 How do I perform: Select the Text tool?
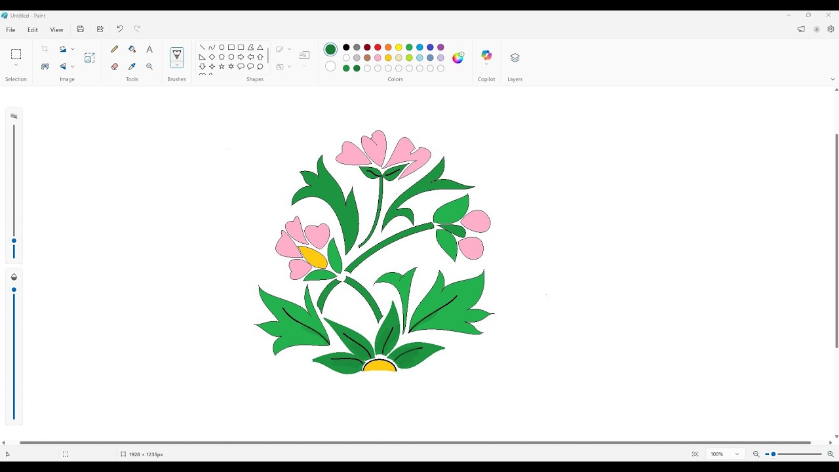click(149, 49)
